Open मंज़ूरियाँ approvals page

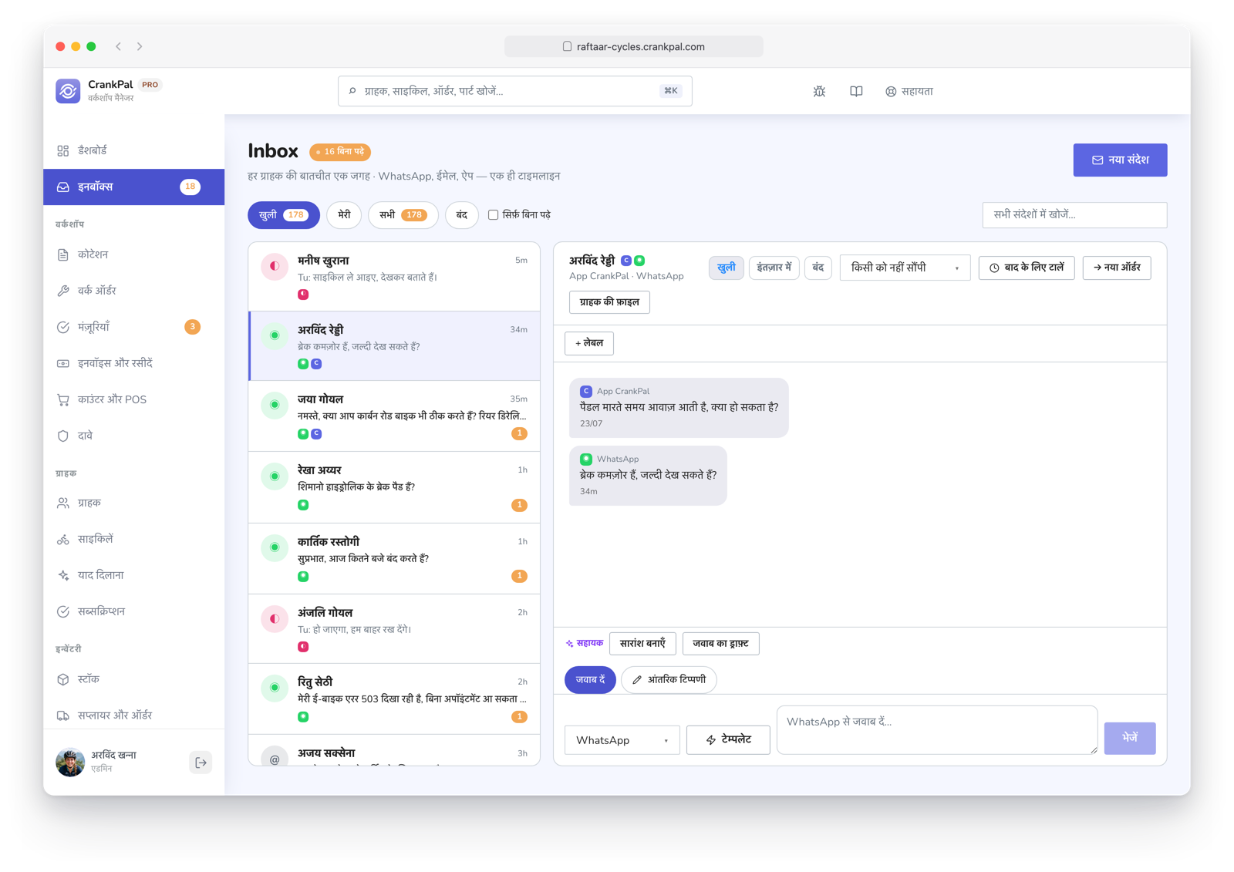coord(133,327)
